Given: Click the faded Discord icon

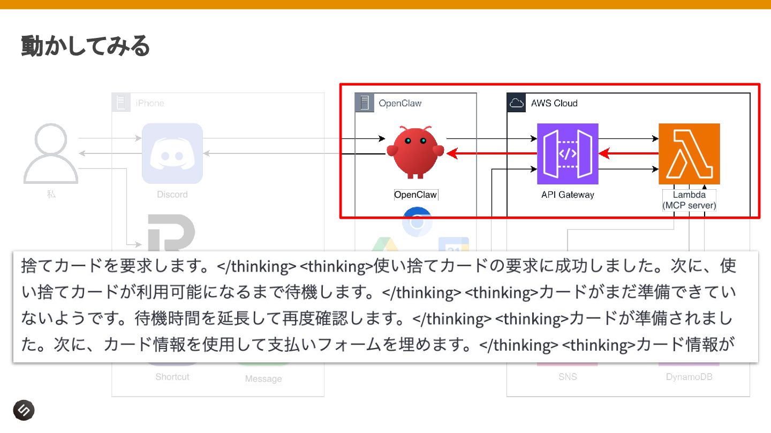Looking at the screenshot, I should (172, 154).
